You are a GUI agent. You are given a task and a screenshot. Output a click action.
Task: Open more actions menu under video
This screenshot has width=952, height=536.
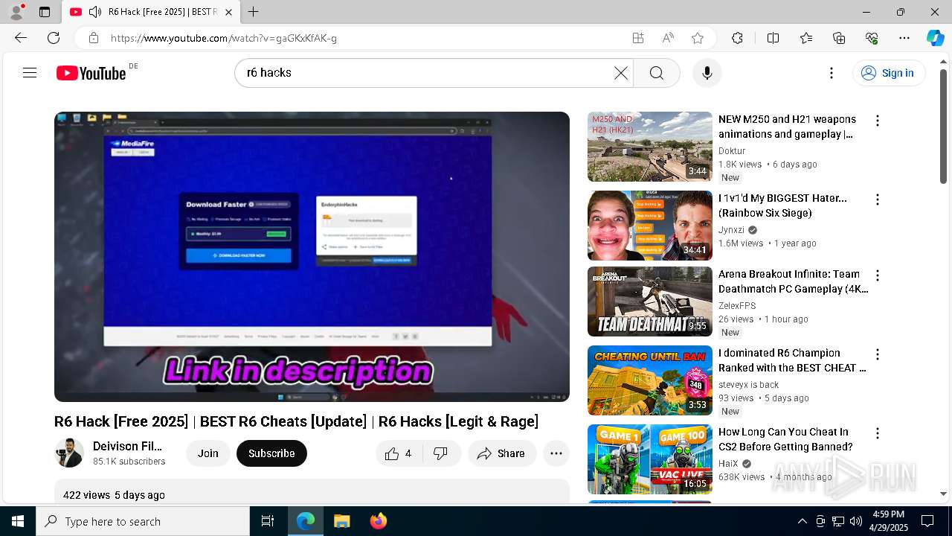[556, 453]
